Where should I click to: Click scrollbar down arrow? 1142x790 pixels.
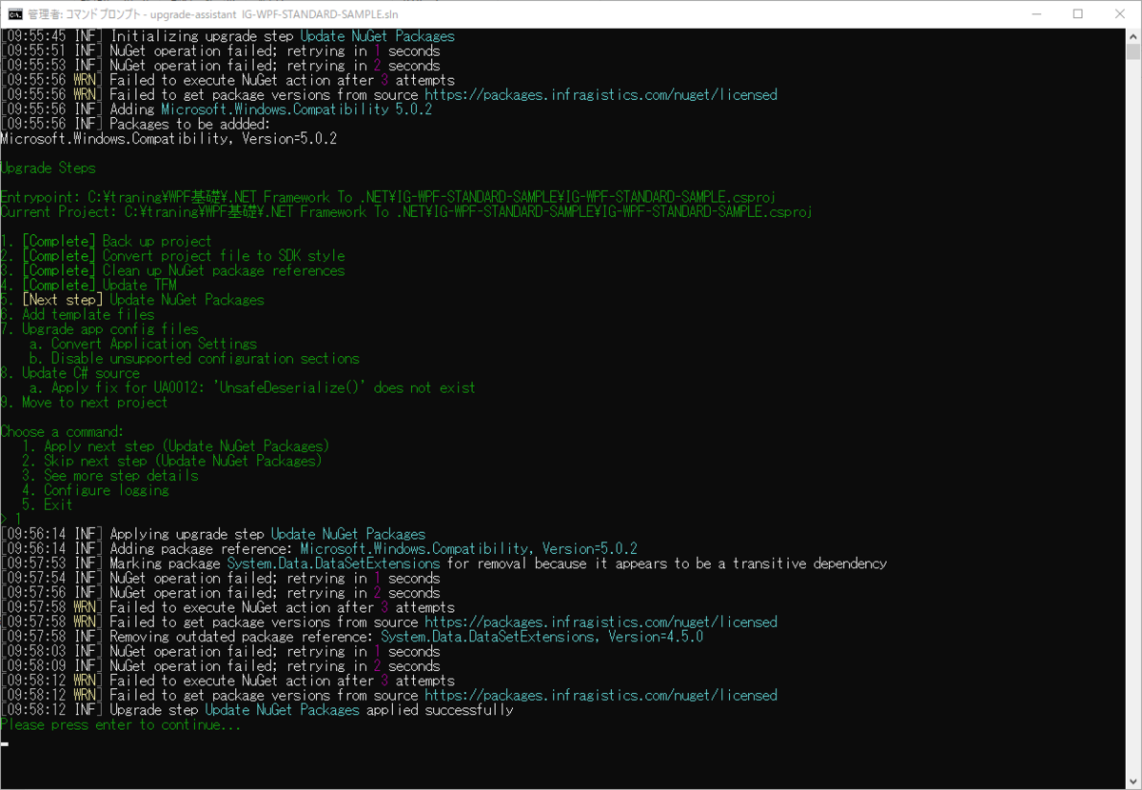[1132, 780]
